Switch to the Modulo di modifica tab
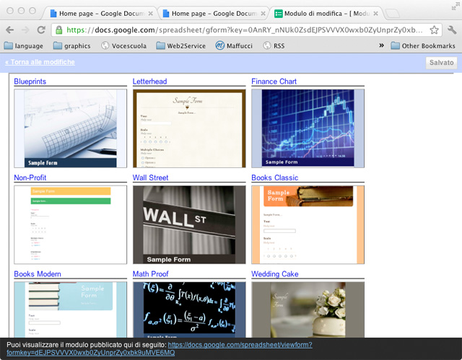 tap(323, 13)
